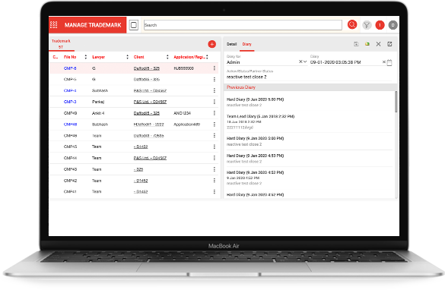Screen dimensions: 445x290
Task: Open the grey user profile avatar
Action: tap(393, 25)
